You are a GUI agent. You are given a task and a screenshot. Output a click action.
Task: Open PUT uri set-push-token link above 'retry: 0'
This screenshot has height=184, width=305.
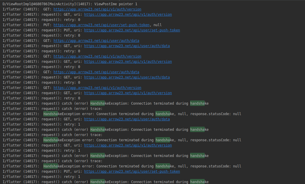coord(132,30)
